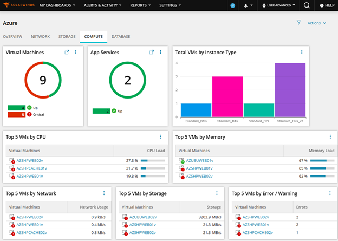Viewport: 338px width, 241px height.
Task: Click Network Usage column header
Action: click(x=94, y=207)
